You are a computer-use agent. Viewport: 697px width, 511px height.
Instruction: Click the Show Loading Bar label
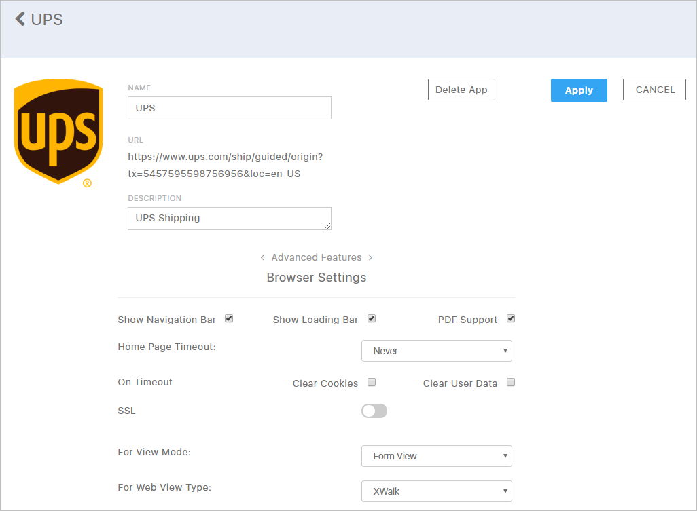(x=315, y=320)
